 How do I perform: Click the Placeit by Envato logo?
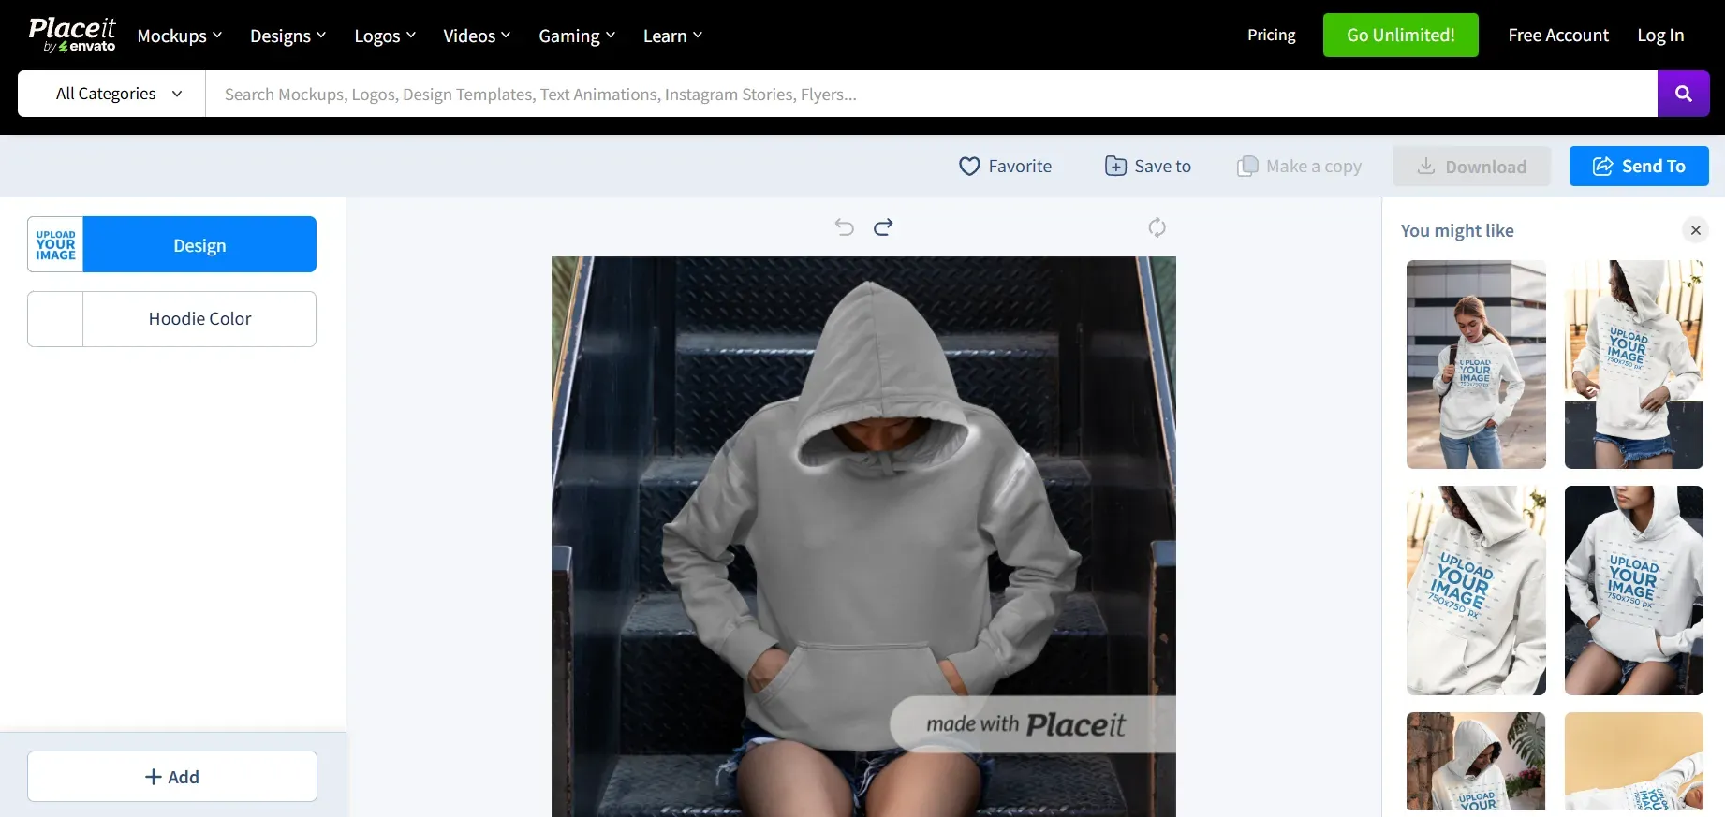click(72, 35)
